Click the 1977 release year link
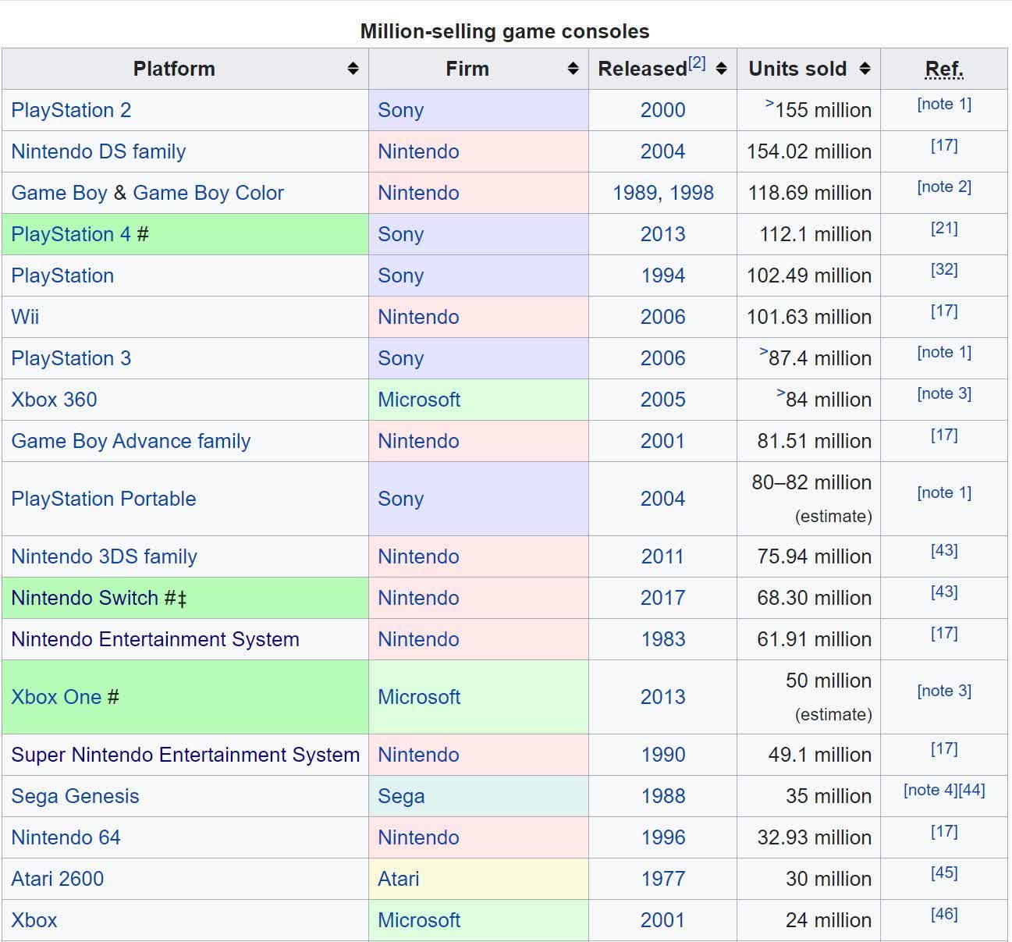1012x942 pixels. (x=662, y=879)
